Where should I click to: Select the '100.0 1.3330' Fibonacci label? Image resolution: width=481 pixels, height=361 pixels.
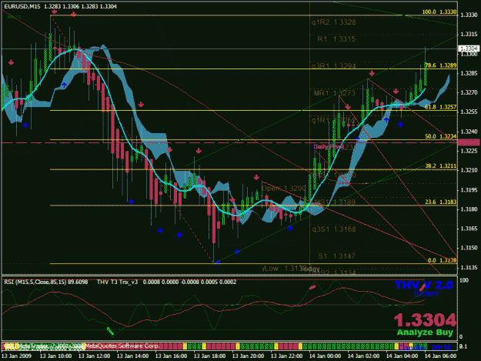tap(439, 12)
